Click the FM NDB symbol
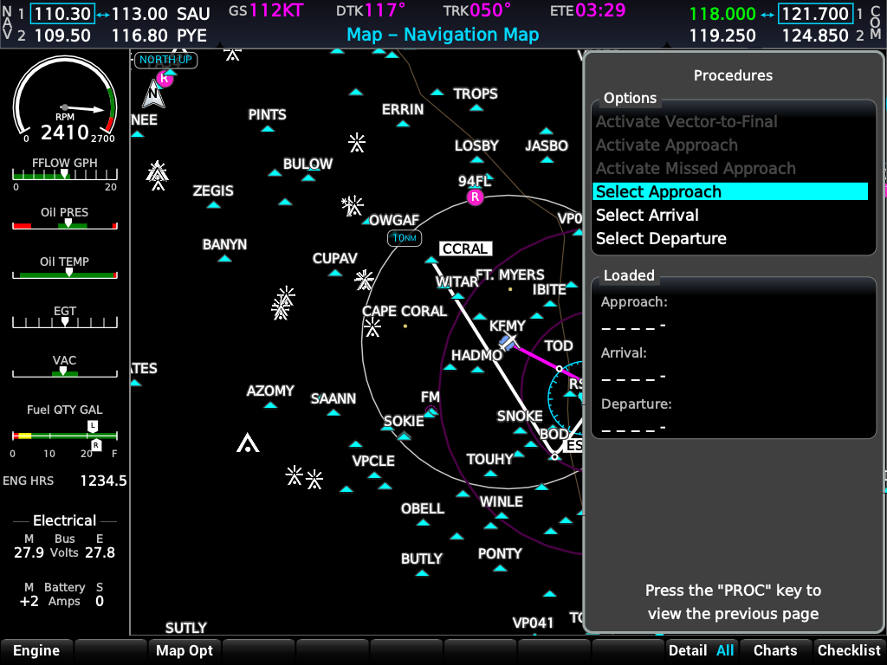This screenshot has width=887, height=665. point(431,410)
